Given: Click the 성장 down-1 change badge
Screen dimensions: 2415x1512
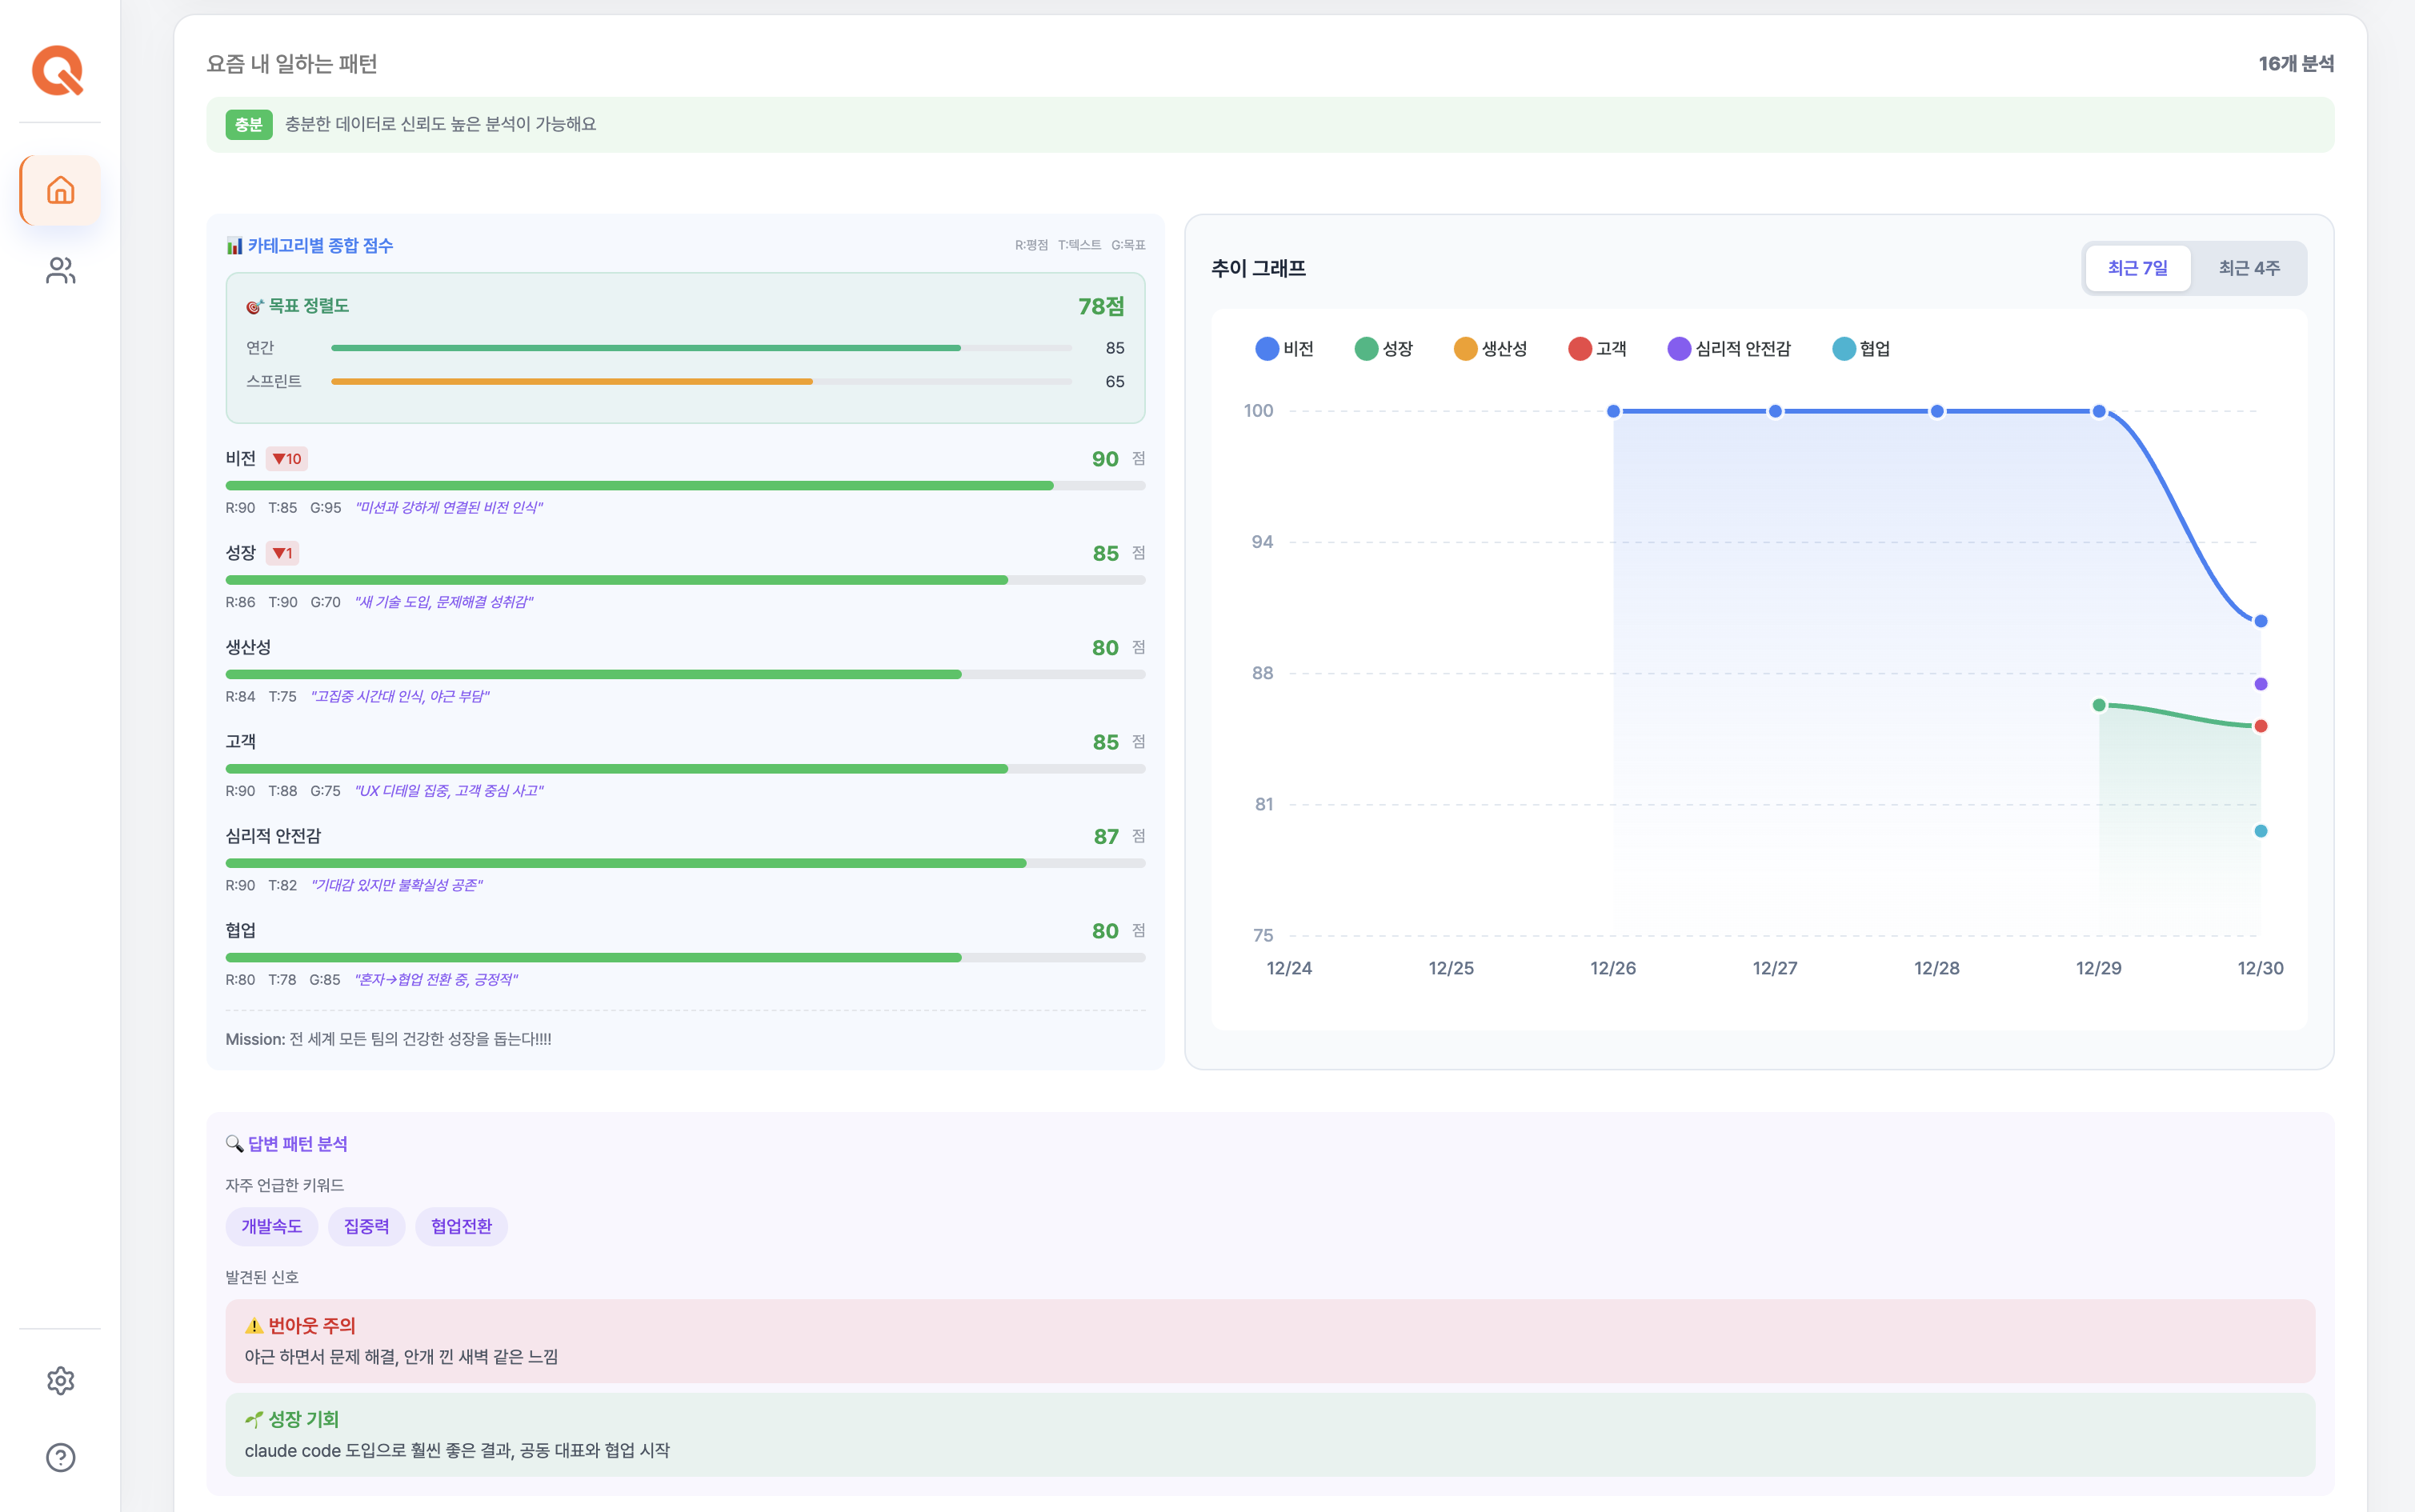Looking at the screenshot, I should coord(283,553).
